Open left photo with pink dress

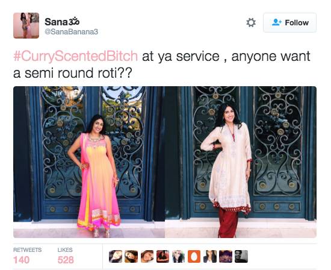pyautogui.click(x=89, y=162)
